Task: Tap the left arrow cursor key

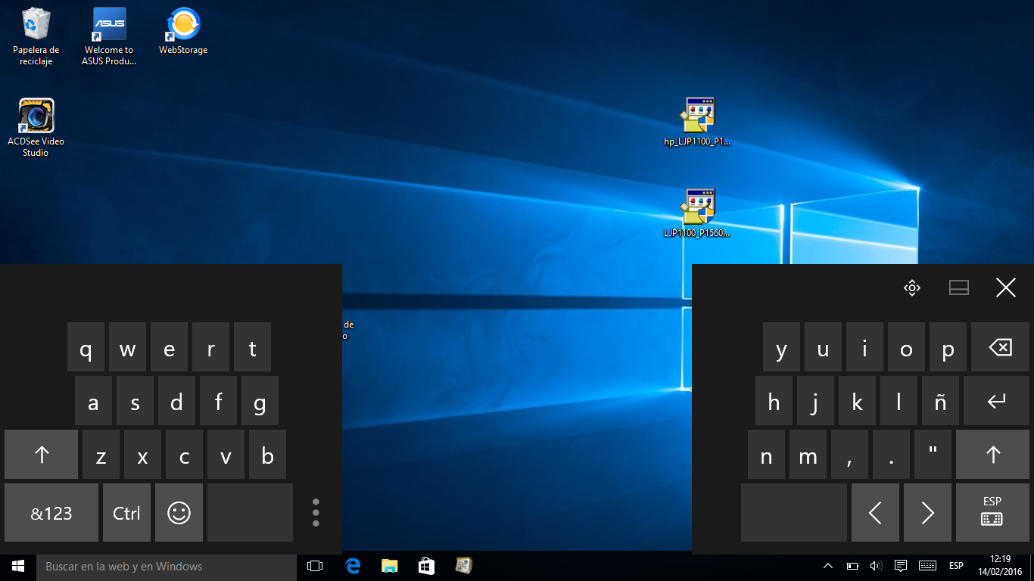Action: click(875, 513)
